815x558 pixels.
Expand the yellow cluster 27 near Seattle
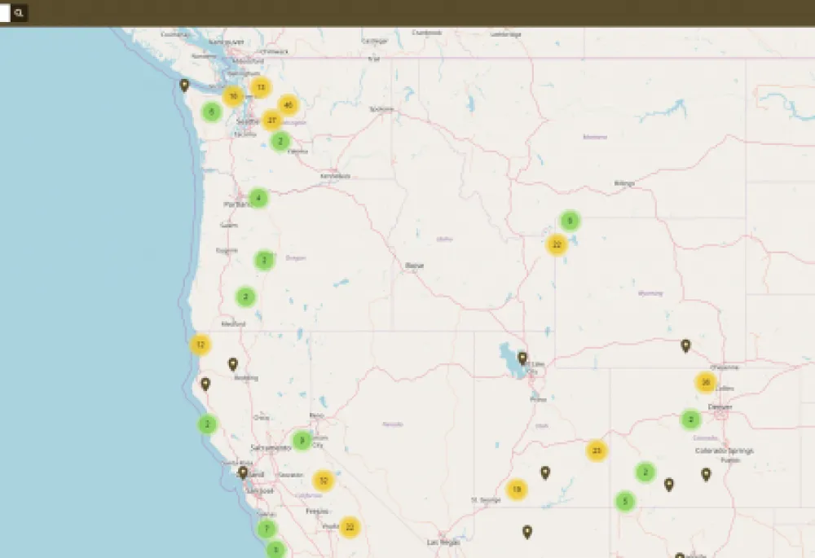pyautogui.click(x=271, y=121)
